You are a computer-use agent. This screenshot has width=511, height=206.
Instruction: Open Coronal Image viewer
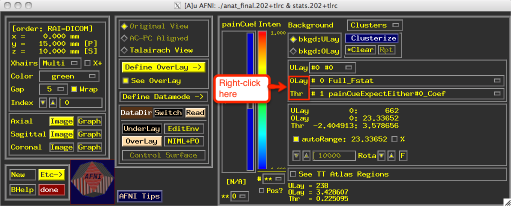[61, 147]
